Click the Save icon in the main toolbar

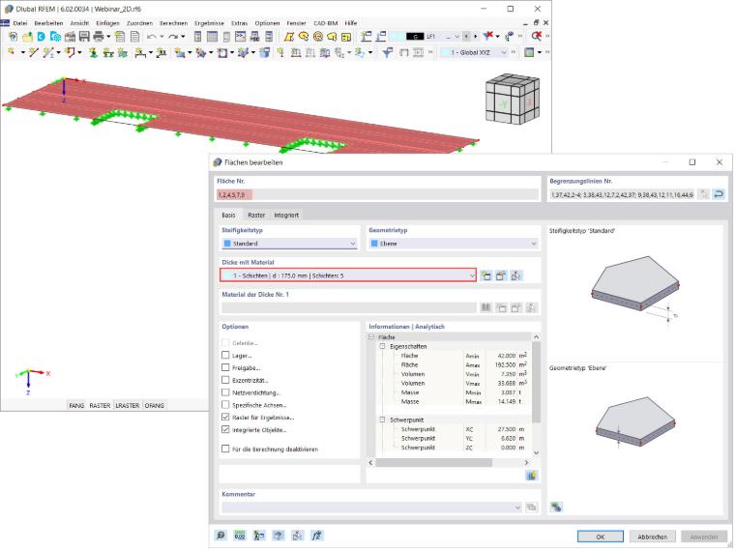[x=84, y=36]
